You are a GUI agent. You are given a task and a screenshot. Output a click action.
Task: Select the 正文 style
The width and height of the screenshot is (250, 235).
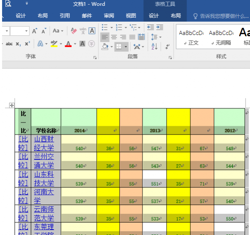(x=191, y=37)
